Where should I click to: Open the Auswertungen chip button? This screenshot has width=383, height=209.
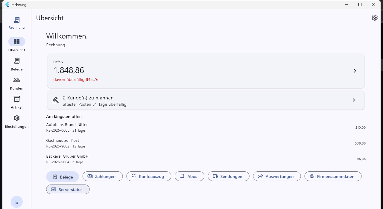(x=277, y=176)
